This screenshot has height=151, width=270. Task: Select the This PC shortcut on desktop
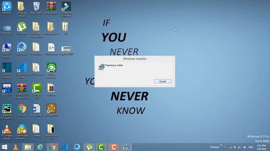7,50
